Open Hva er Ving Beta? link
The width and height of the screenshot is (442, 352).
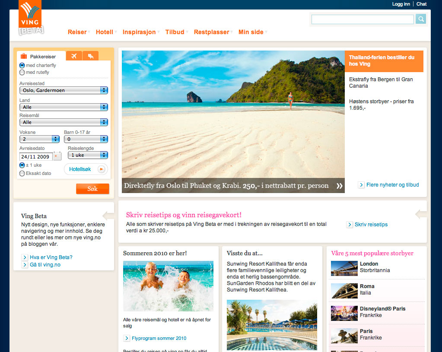click(51, 257)
